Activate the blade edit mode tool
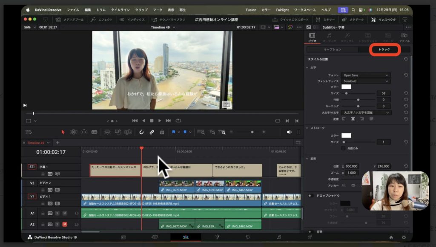 pyautogui.click(x=94, y=132)
